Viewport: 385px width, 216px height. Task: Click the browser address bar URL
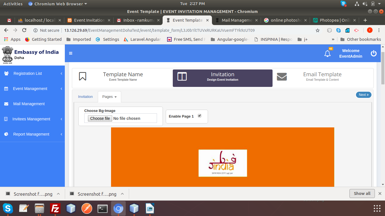[x=160, y=30]
